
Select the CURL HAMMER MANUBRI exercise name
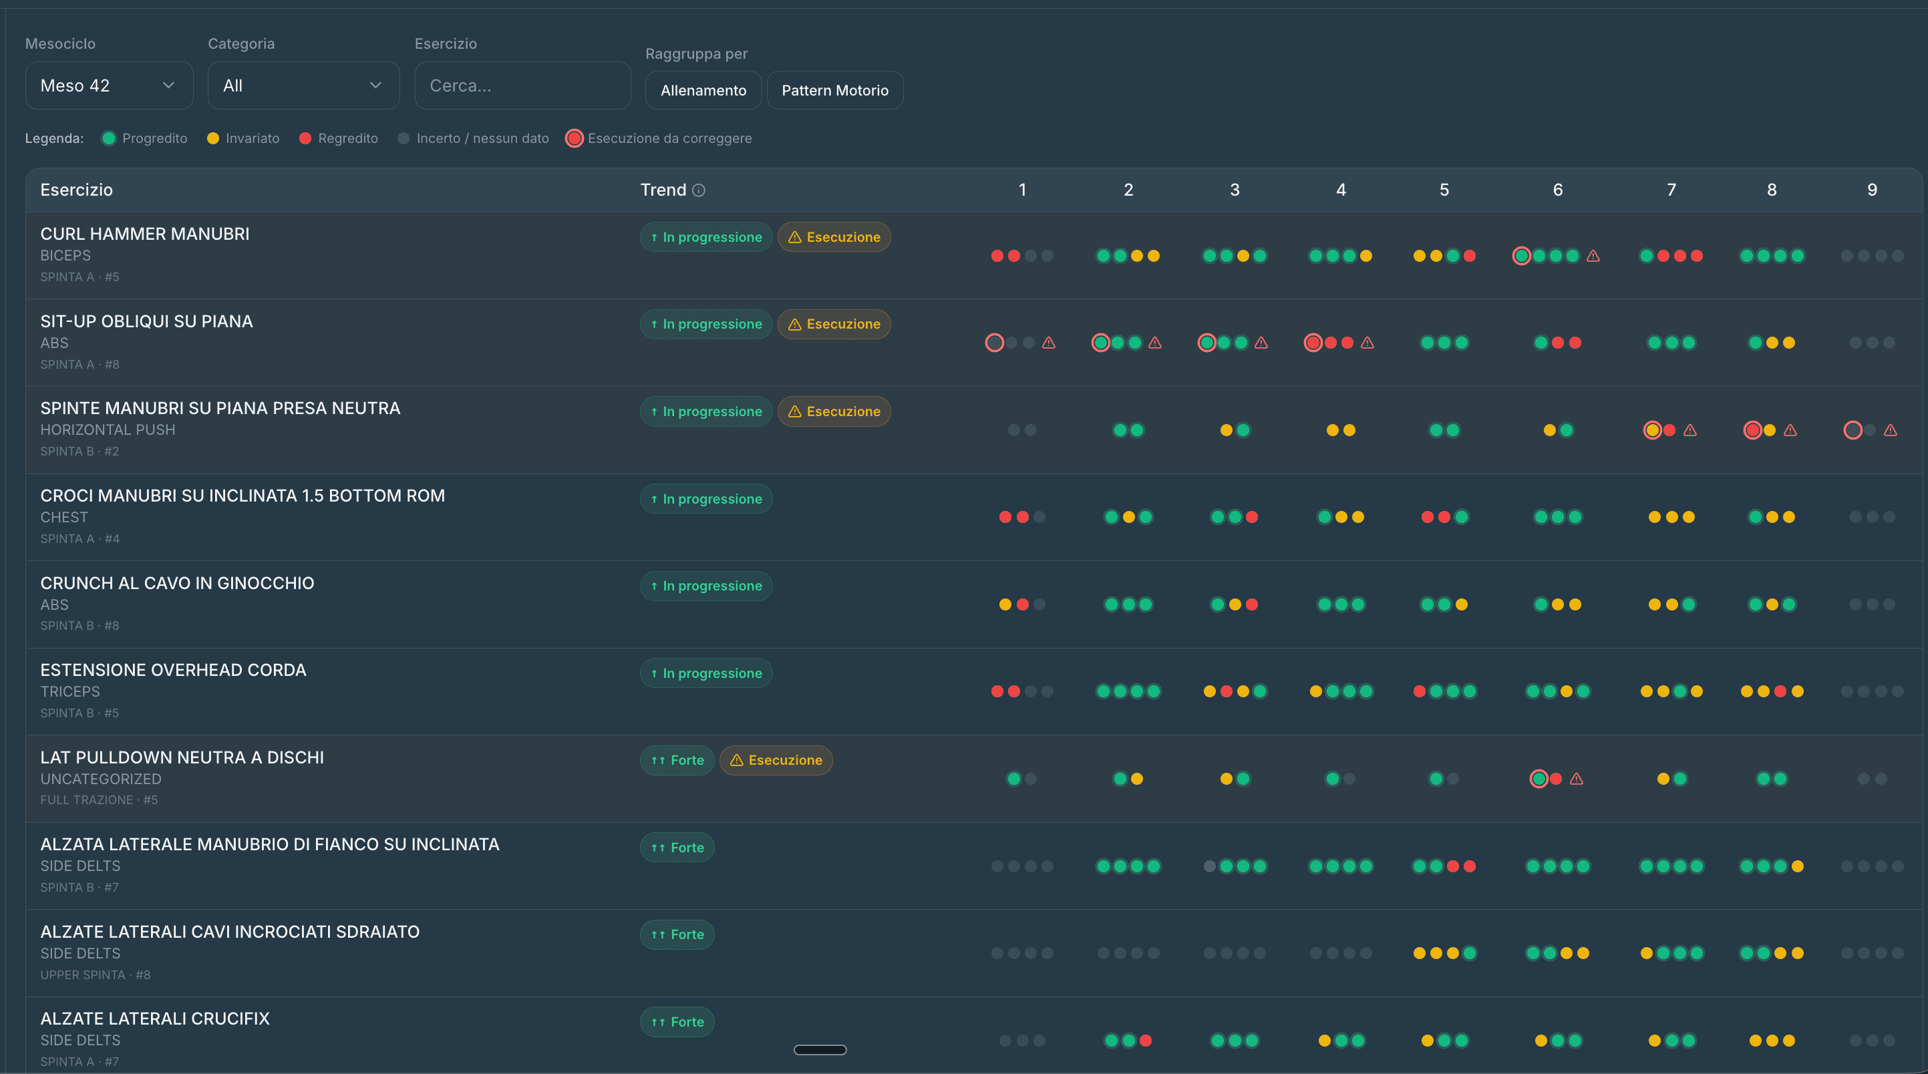pos(145,234)
